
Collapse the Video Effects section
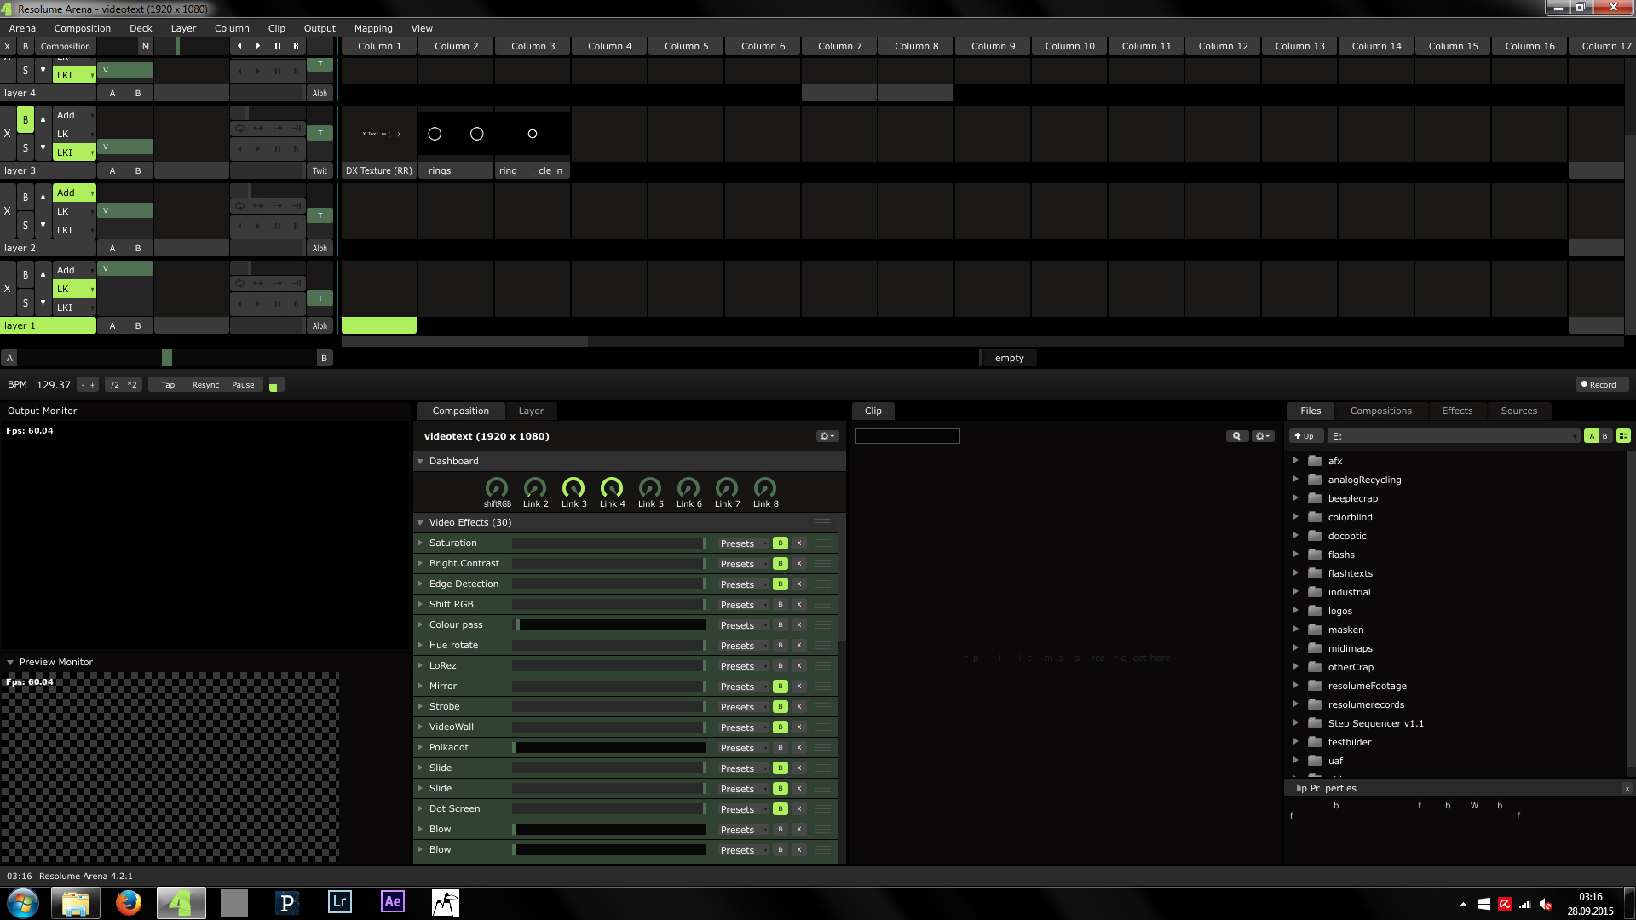[x=420, y=523]
